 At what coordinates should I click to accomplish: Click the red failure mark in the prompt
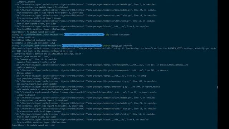click(x=22, y=35)
